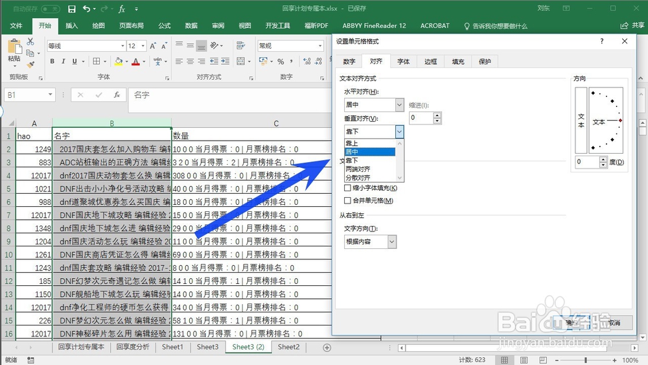Switch to the 数字 dialog tab

click(349, 61)
